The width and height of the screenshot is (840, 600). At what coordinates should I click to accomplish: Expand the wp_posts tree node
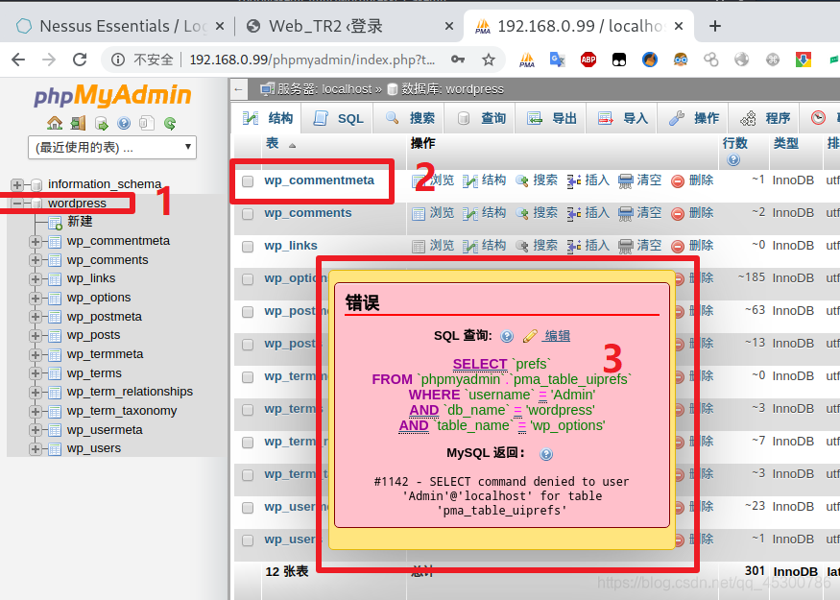(x=36, y=336)
